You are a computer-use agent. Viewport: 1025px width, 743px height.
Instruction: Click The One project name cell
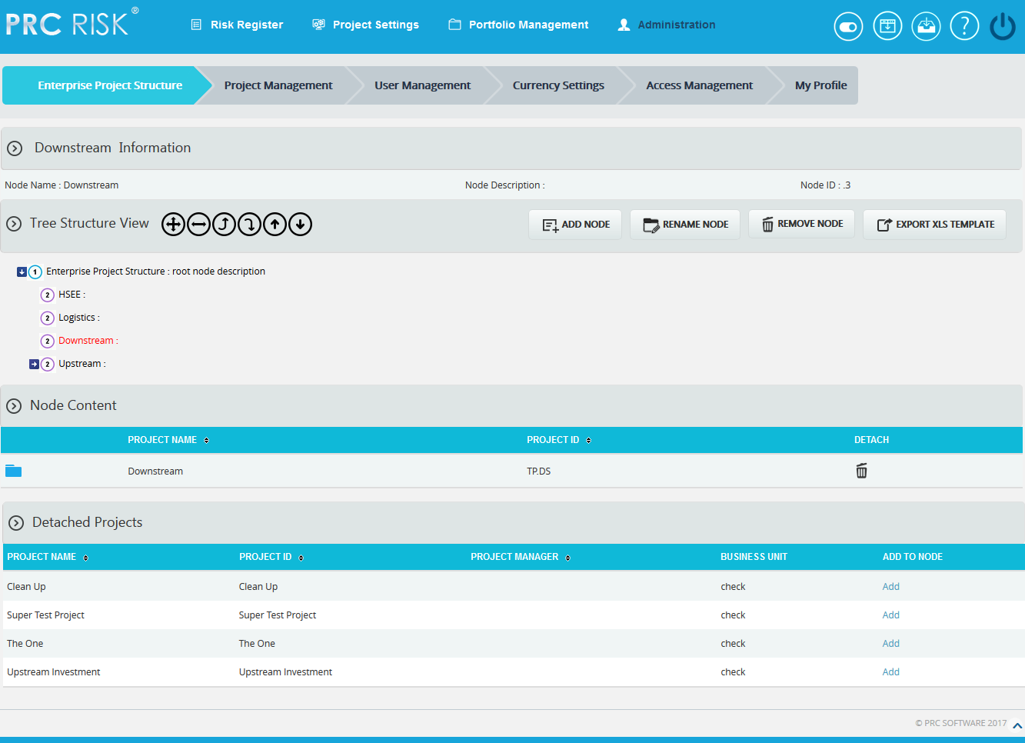click(25, 643)
